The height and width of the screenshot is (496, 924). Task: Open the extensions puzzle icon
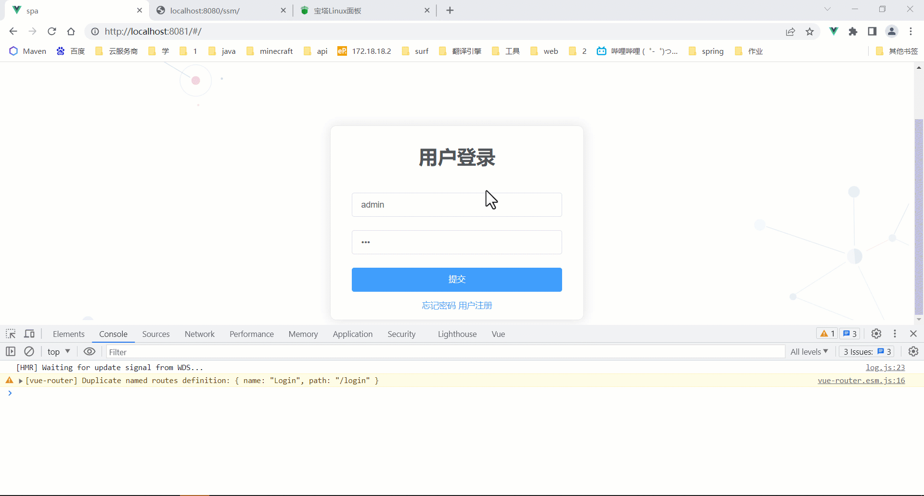pos(853,31)
